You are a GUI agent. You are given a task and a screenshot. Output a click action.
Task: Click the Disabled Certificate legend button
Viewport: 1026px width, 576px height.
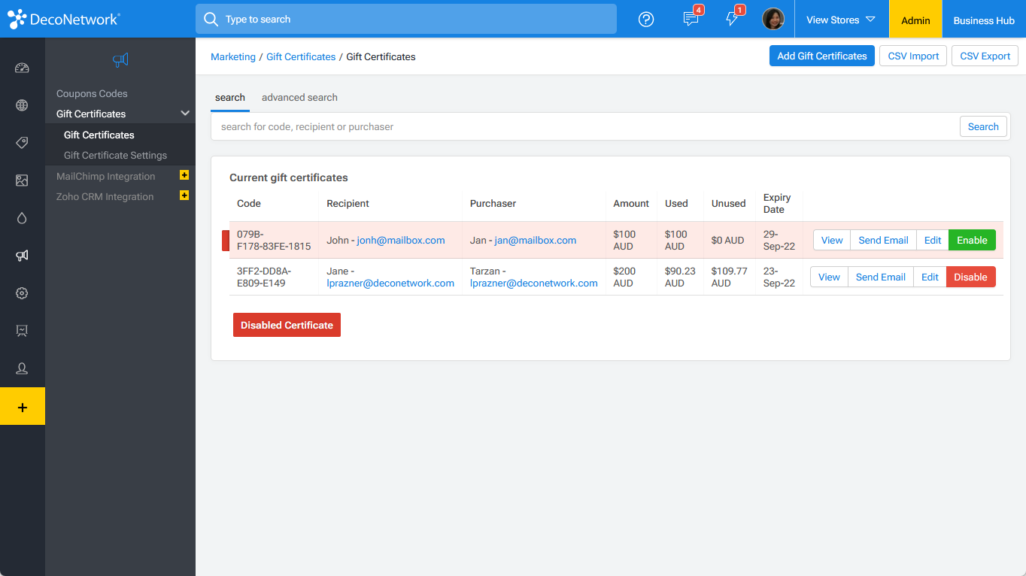click(x=287, y=325)
